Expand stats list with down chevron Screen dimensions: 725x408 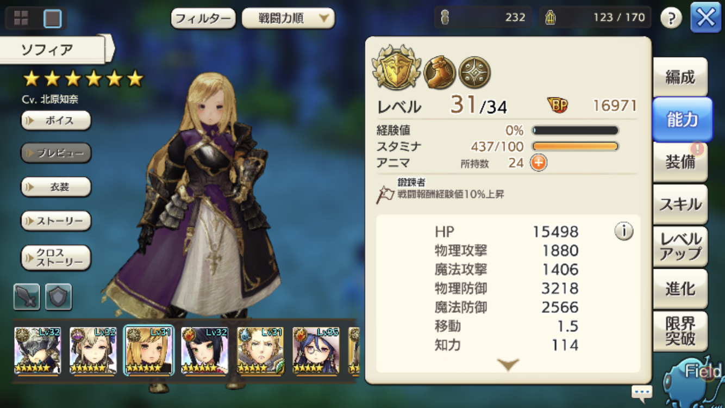point(508,364)
